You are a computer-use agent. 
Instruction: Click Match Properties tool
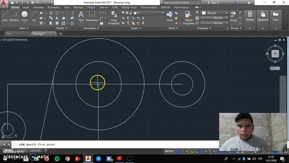[x=188, y=18]
